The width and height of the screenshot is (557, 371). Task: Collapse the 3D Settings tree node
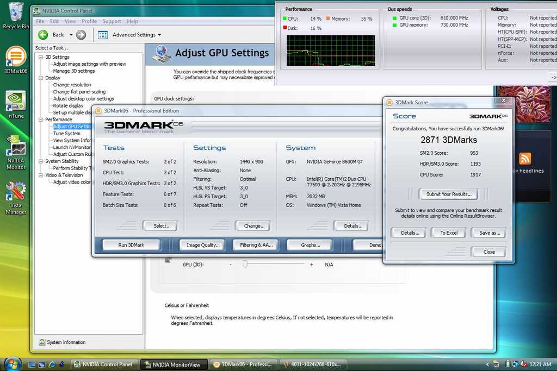(x=41, y=56)
